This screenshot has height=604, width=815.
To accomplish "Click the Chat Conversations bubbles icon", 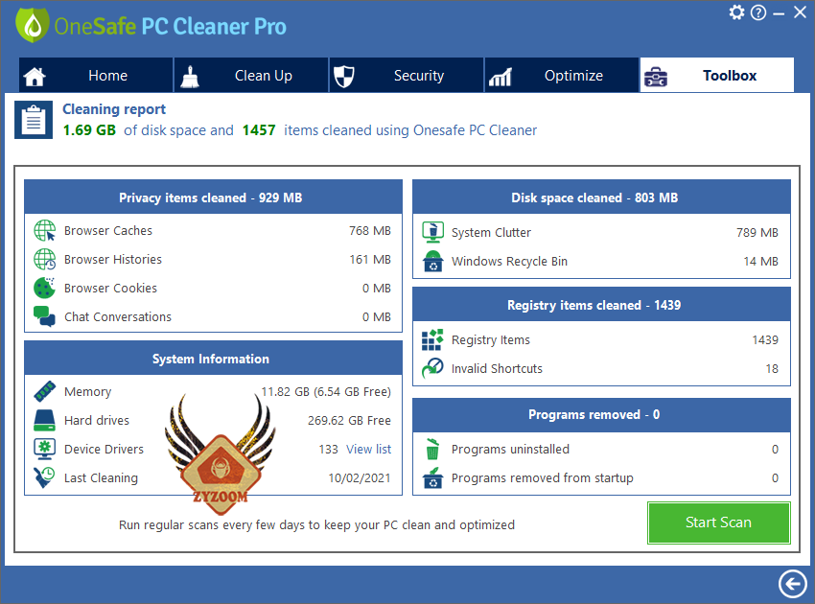I will (45, 316).
